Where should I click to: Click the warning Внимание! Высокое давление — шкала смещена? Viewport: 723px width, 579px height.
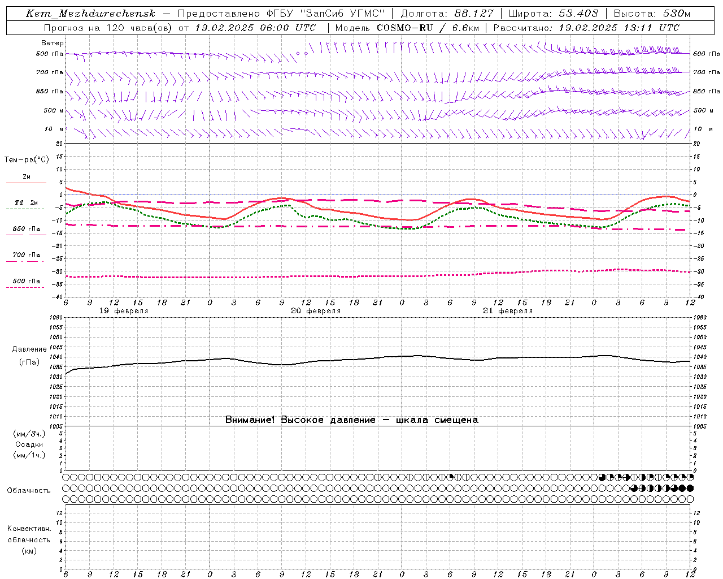pyautogui.click(x=352, y=420)
